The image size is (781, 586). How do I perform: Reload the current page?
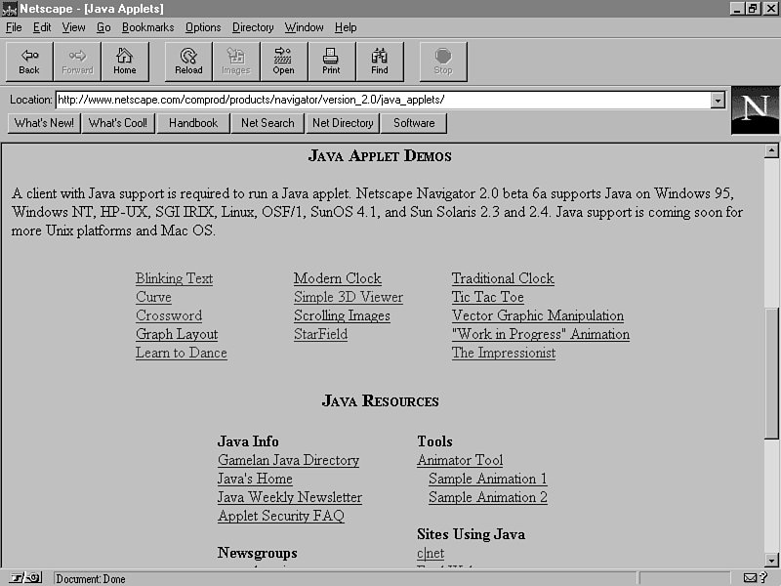tap(188, 62)
